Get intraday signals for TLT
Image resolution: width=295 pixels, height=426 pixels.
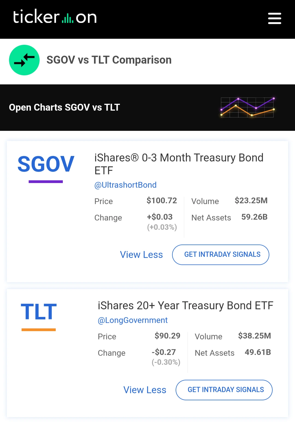tap(224, 390)
